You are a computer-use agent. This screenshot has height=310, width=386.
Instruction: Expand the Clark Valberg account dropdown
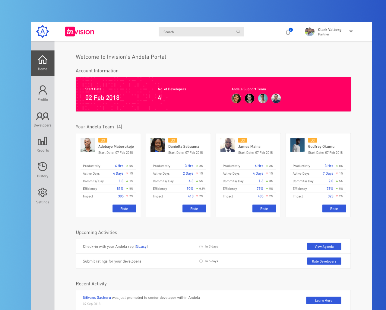coord(351,31)
